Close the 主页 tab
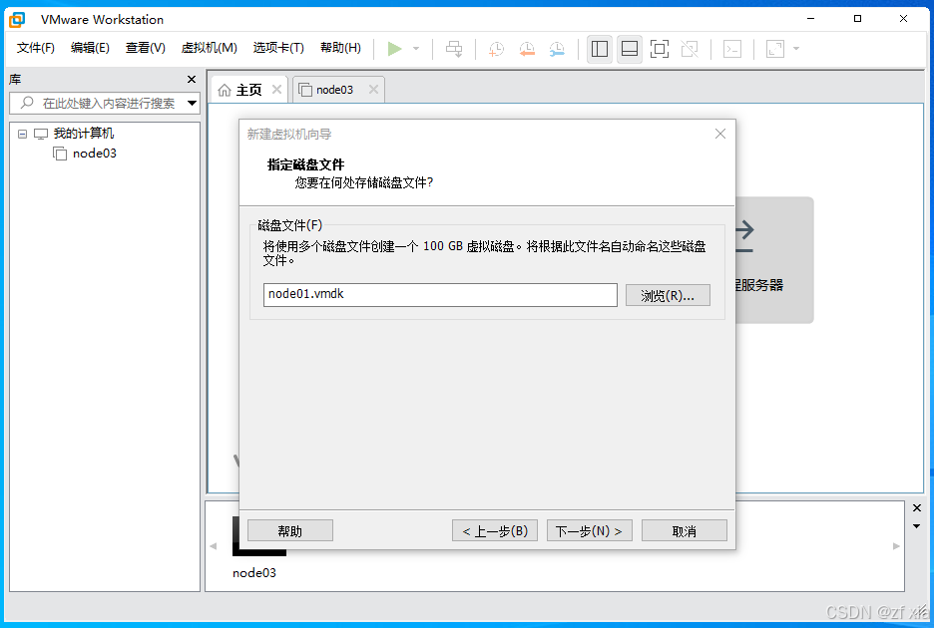Screen dimensions: 934x628 point(277,90)
